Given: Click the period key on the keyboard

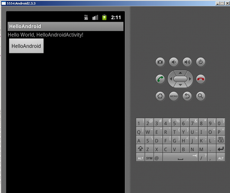Looking at the screenshot, I should (x=212, y=148).
